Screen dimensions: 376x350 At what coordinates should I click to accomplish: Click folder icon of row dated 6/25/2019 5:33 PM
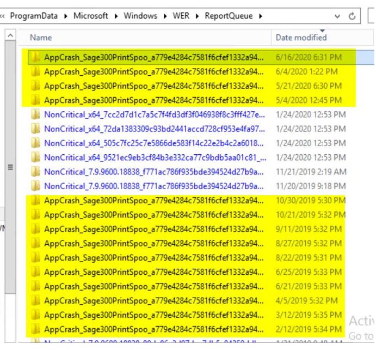(36, 272)
